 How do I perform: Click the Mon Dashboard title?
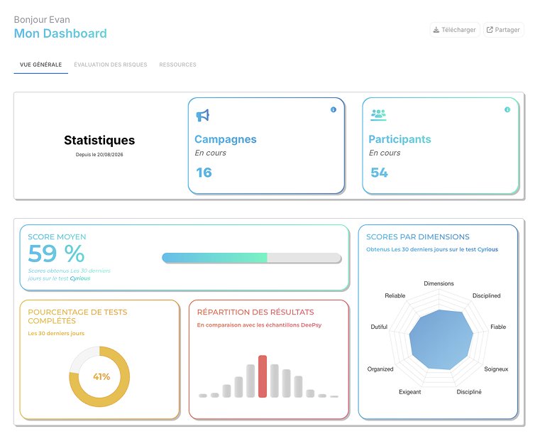tap(60, 33)
